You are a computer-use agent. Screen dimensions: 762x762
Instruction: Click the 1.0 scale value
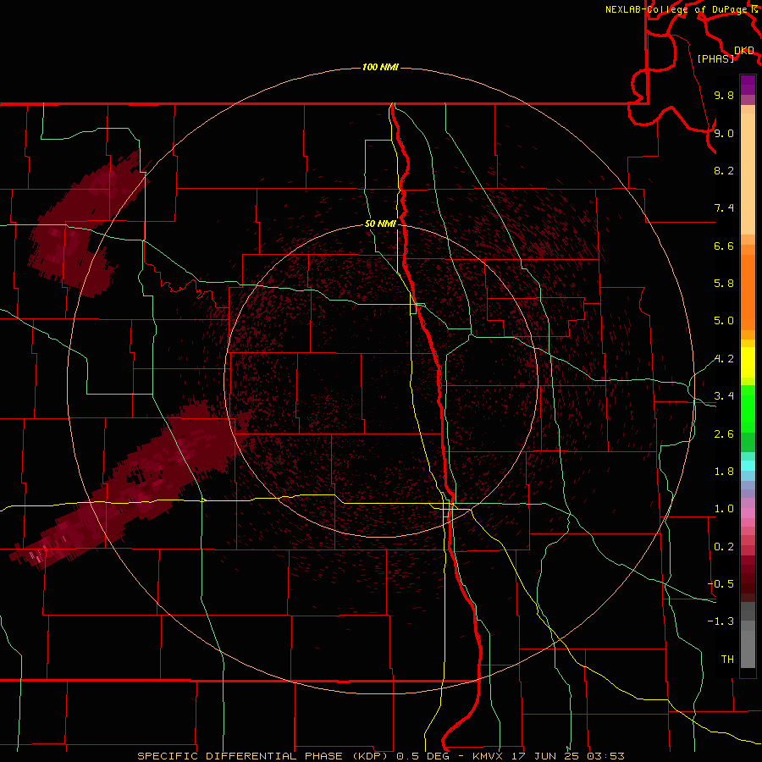tap(724, 509)
